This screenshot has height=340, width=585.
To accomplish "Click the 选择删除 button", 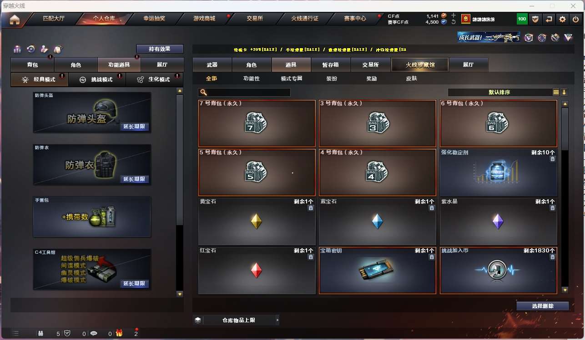I will point(543,306).
